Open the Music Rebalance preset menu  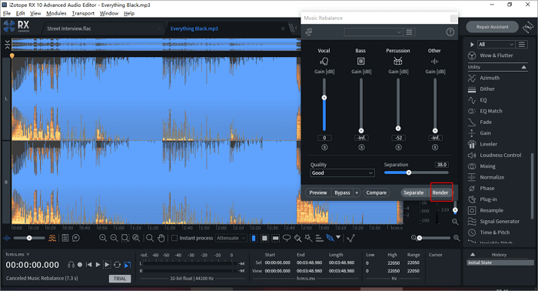pyautogui.click(x=409, y=32)
